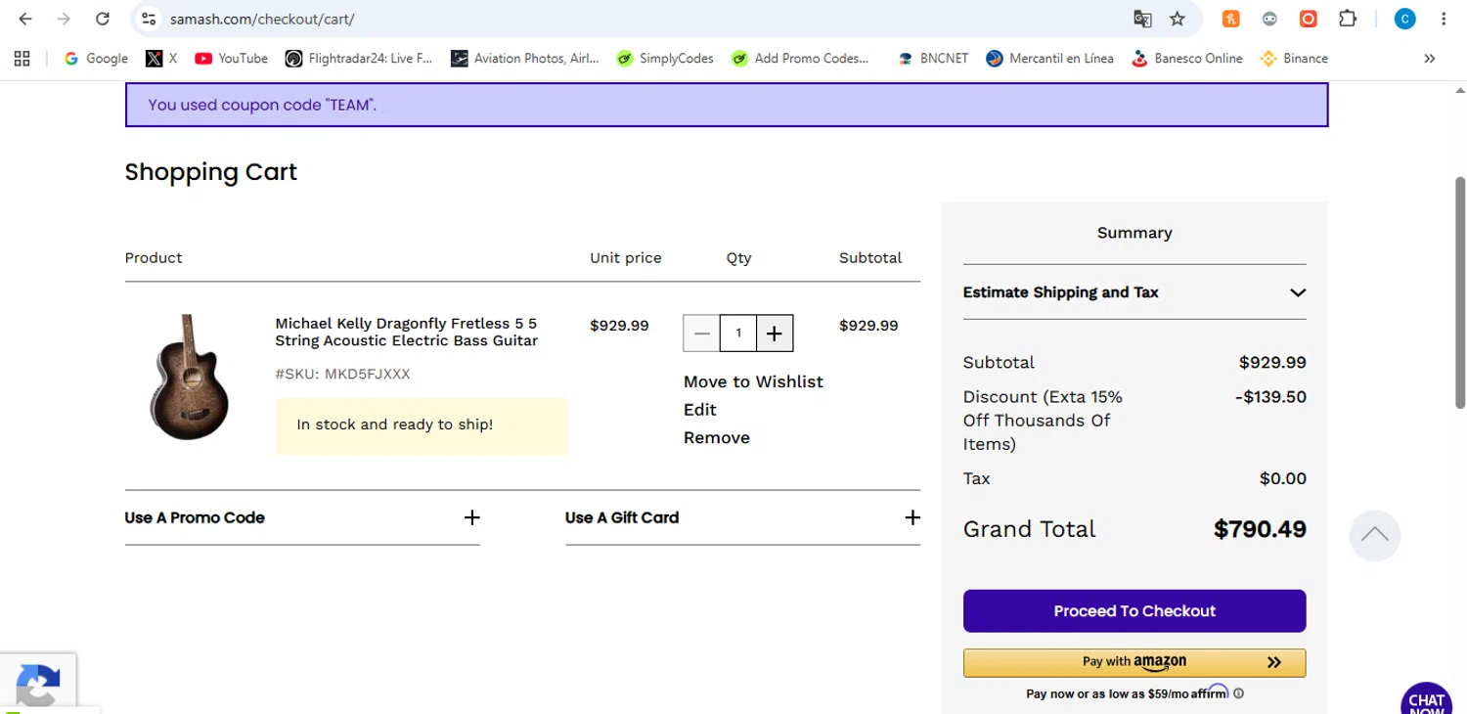1467x714 pixels.
Task: Click the quantity input field
Action: [738, 334]
